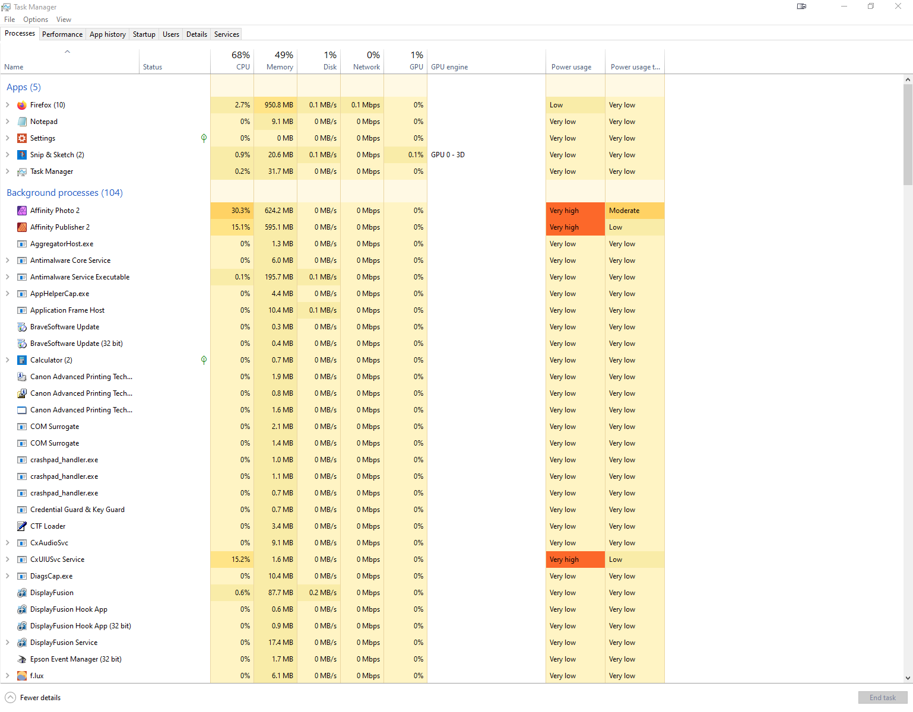Screen dimensions: 913x712
Task: Expand the Snip & Sketch entry
Action: tap(7, 154)
